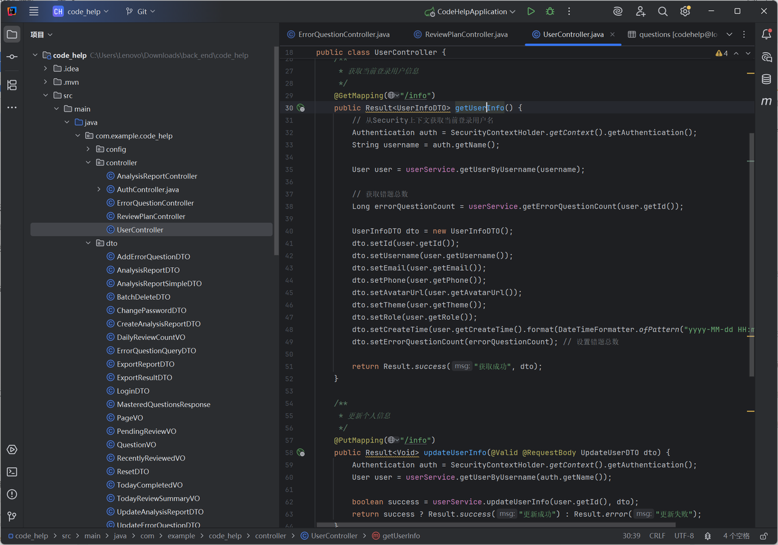Click the gutter endpoint icon on line 30
Viewport: 778px width, 545px height.
[300, 108]
